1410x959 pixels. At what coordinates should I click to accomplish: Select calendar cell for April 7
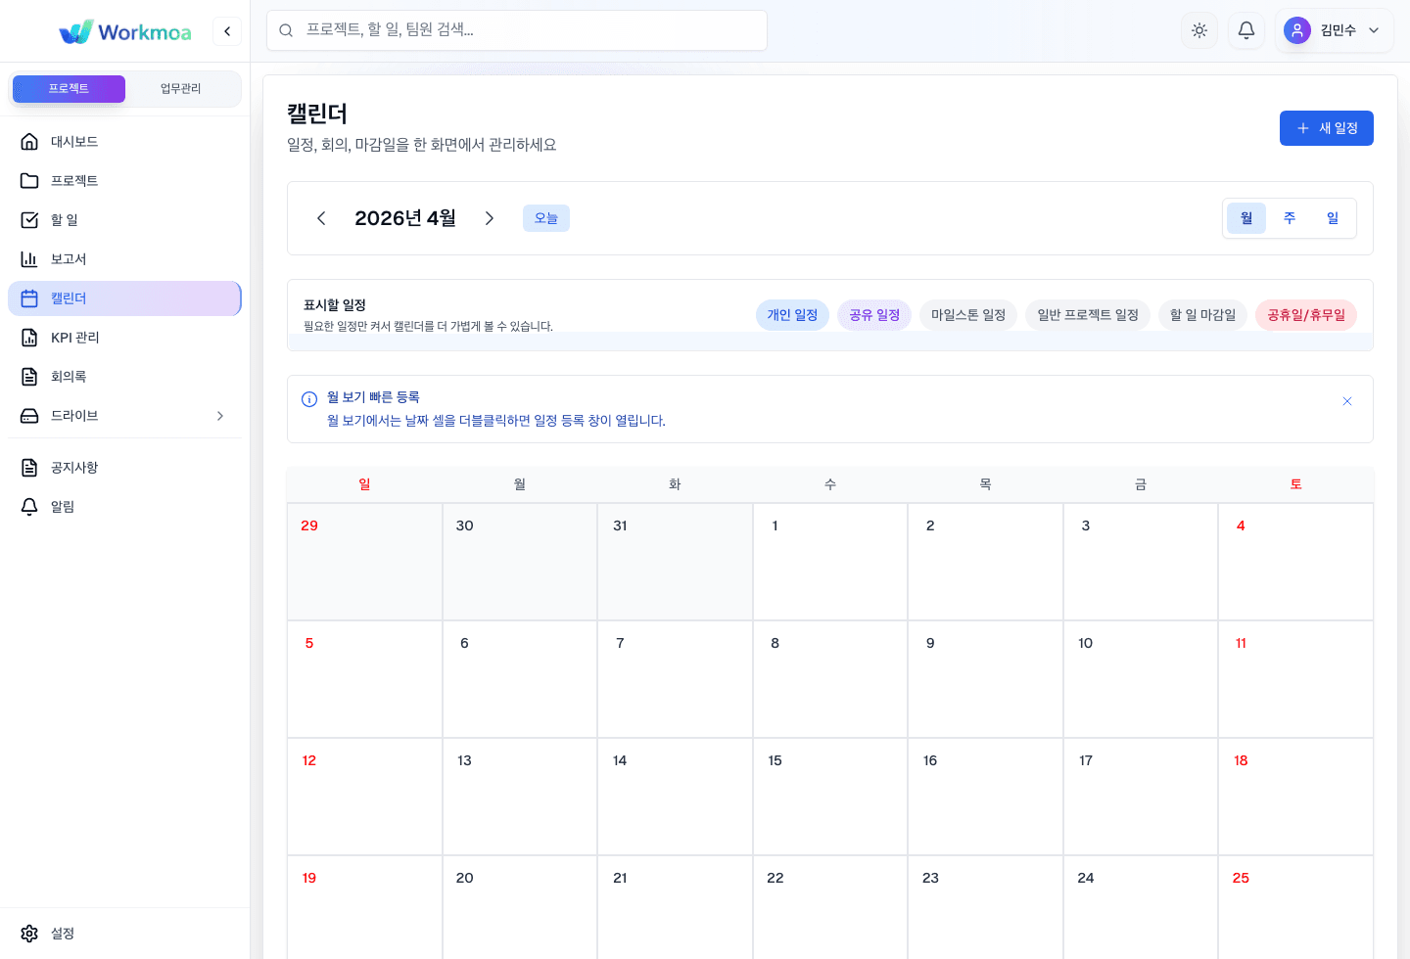[x=675, y=679]
